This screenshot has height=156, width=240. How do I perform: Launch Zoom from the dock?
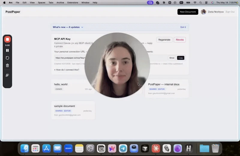point(68,148)
